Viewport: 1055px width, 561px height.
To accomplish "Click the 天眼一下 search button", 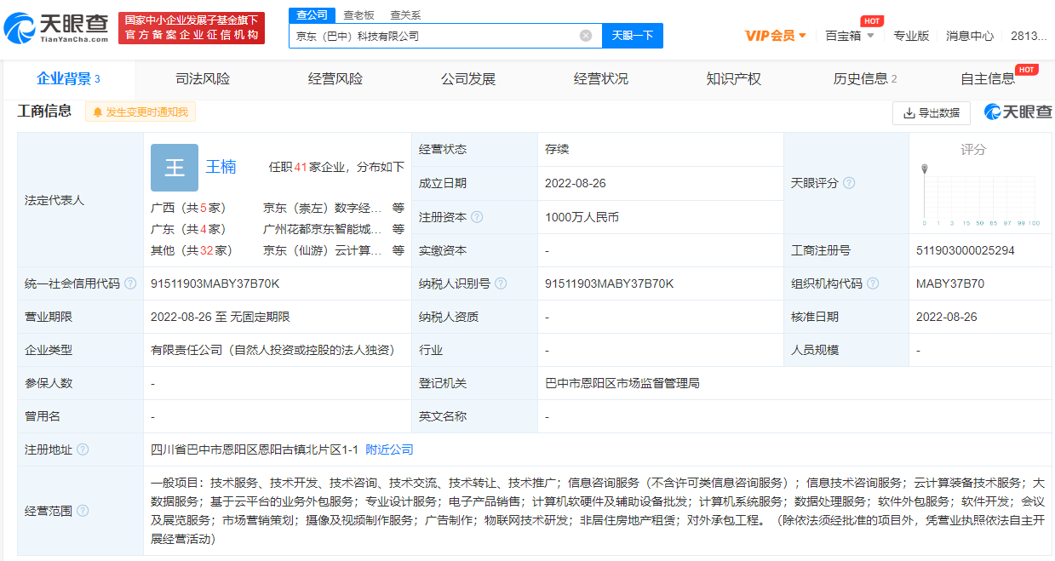I will (633, 36).
